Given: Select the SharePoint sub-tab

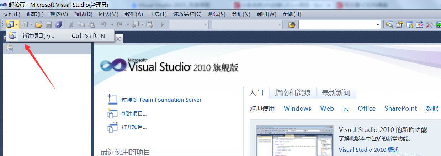Looking at the screenshot, I should [x=400, y=108].
